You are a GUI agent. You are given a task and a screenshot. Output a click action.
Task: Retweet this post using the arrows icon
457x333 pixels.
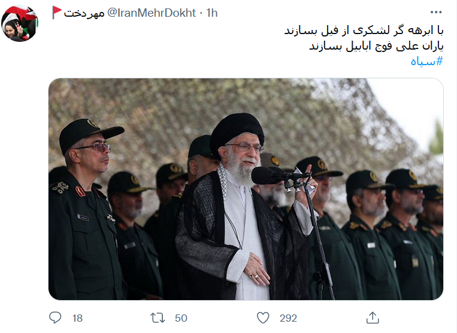158,318
